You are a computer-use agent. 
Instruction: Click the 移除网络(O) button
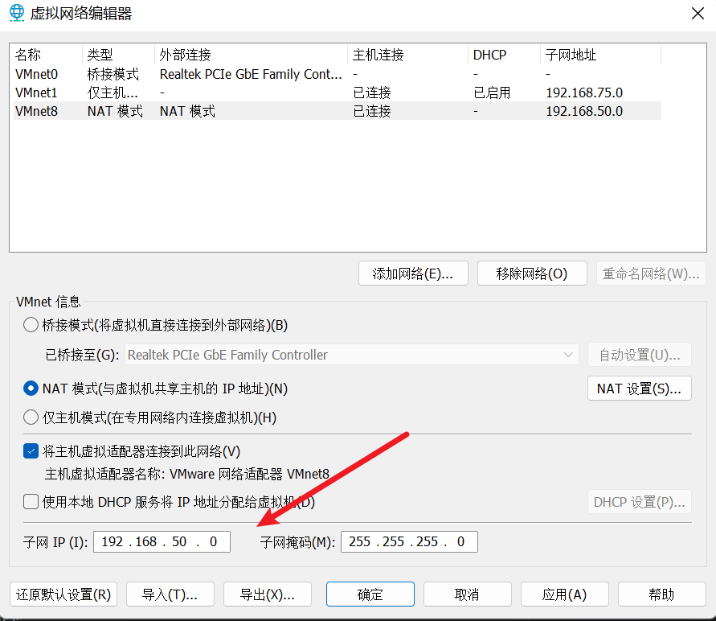coord(531,273)
